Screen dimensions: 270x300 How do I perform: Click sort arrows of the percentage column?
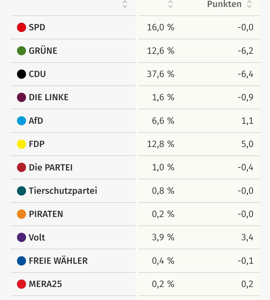[170, 4]
